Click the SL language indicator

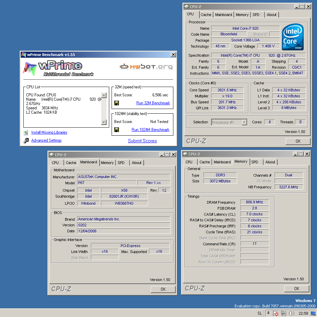260,313
